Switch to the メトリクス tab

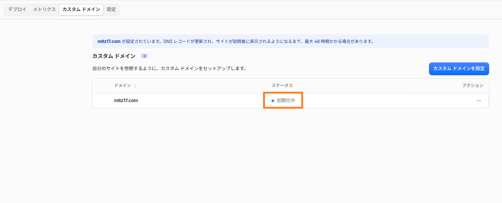[x=44, y=10]
